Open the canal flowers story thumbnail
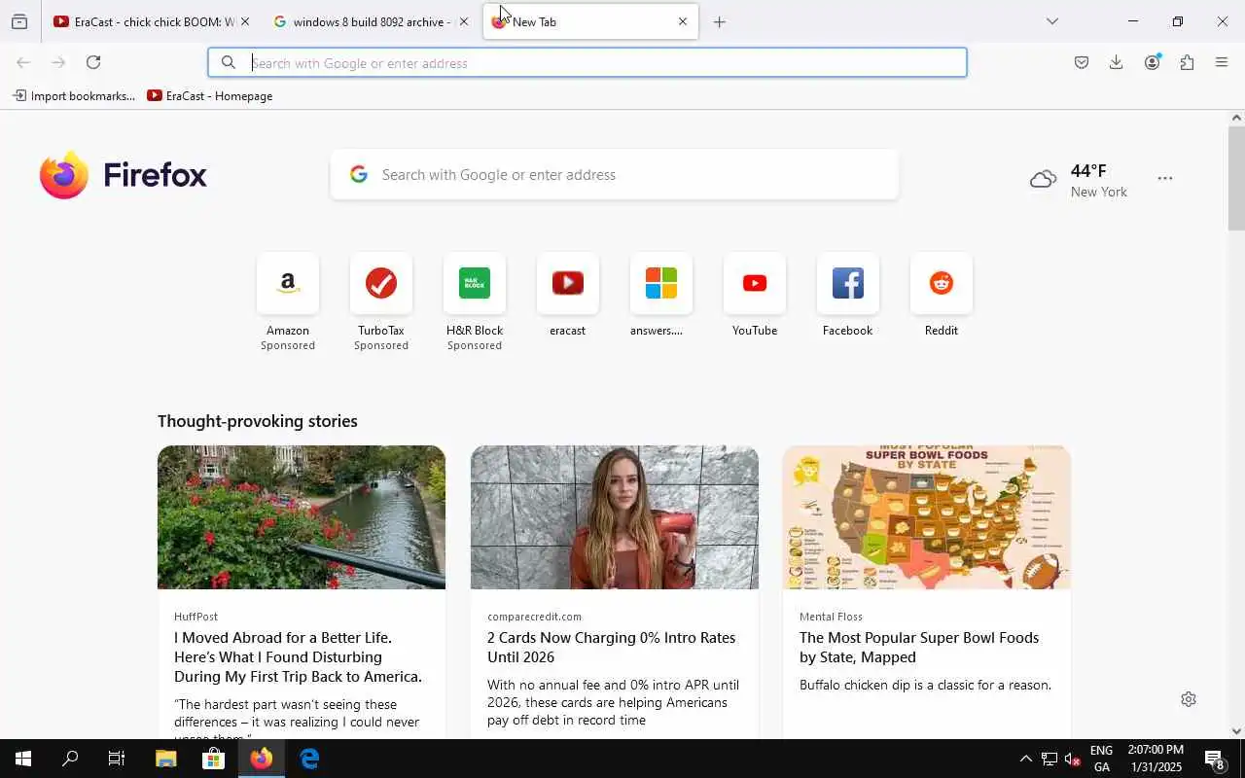The image size is (1245, 778). tap(302, 517)
